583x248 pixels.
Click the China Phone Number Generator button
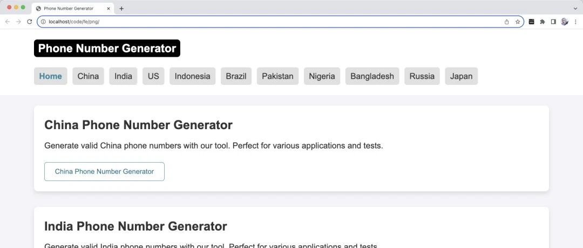click(x=104, y=171)
